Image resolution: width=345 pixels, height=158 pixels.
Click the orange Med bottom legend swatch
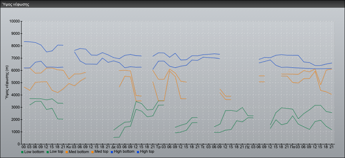click(x=67, y=152)
